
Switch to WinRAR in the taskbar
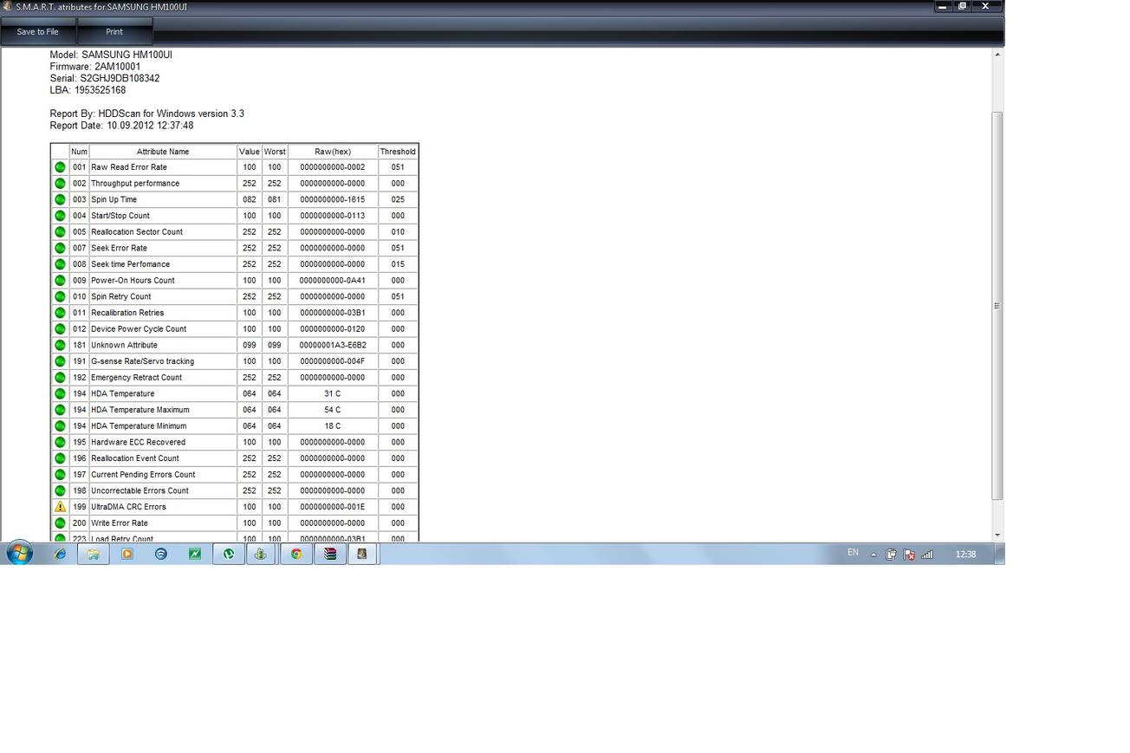(330, 554)
